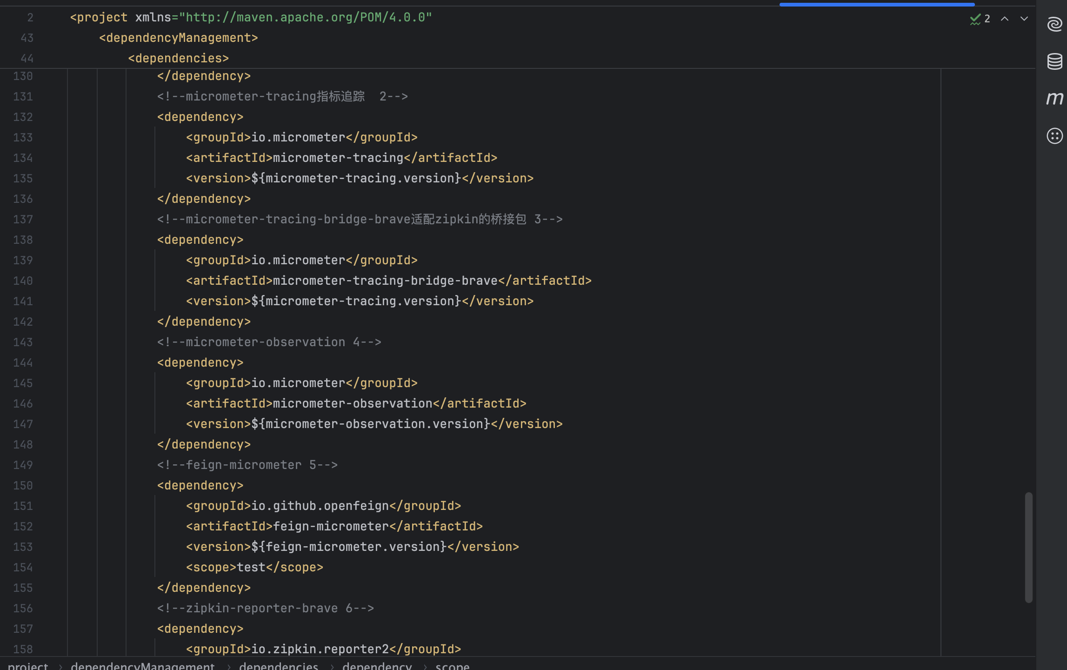This screenshot has width=1067, height=670.
Task: Click the four-dot circle sidebar icon
Action: click(1054, 136)
